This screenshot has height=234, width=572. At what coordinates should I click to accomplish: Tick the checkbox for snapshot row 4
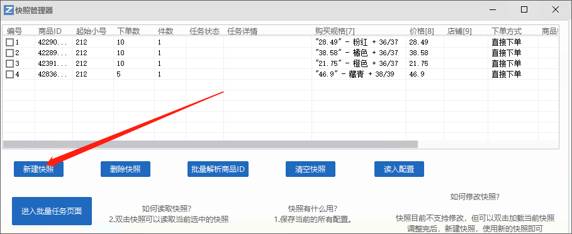coord(9,75)
